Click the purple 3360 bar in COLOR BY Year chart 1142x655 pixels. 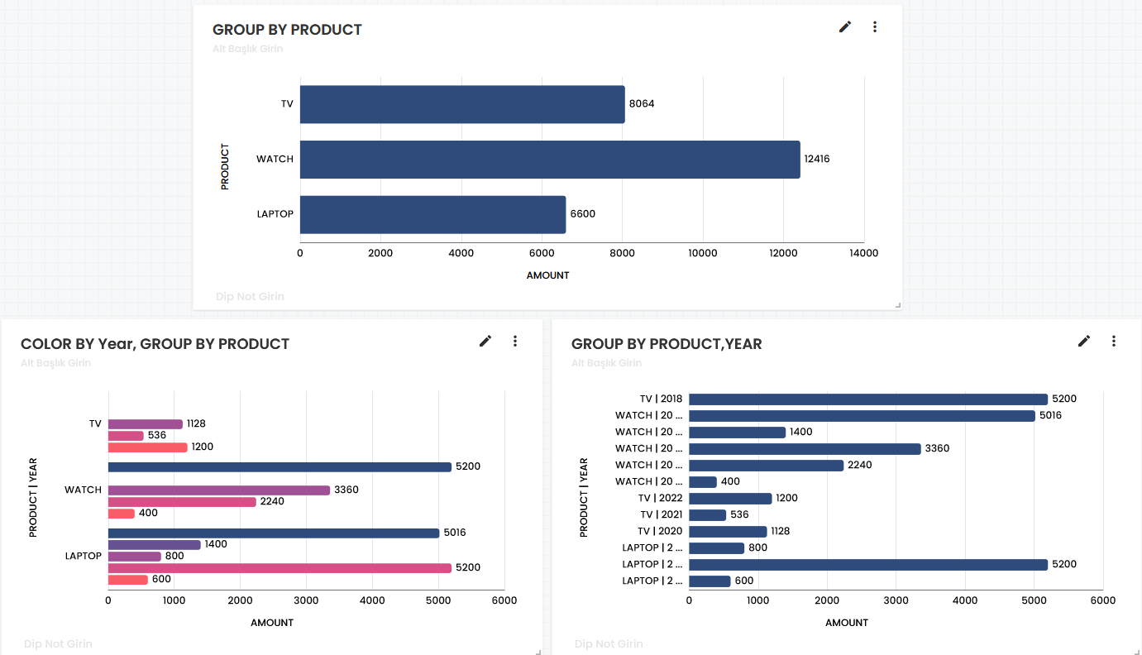click(219, 490)
